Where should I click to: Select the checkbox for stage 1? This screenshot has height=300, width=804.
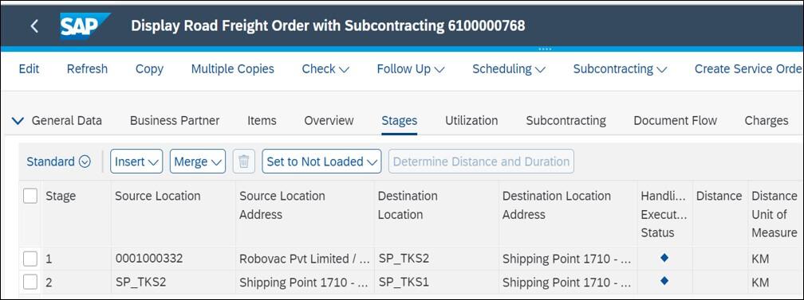pos(30,259)
